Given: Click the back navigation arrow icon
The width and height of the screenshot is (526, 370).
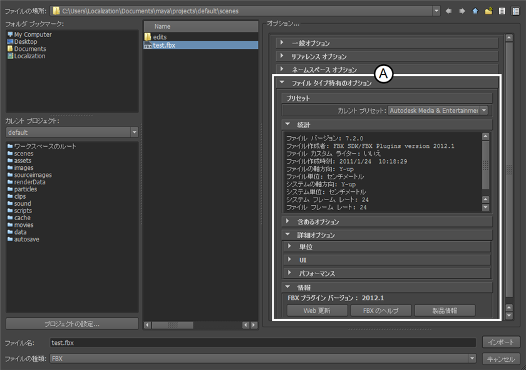Looking at the screenshot, I should coord(449,11).
